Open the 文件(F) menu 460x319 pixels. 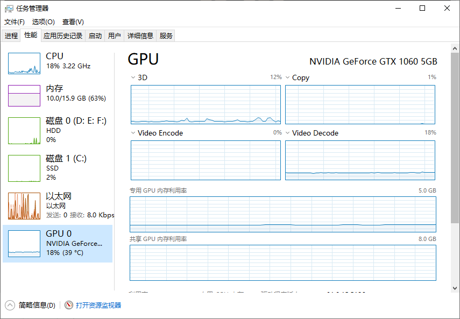[15, 22]
